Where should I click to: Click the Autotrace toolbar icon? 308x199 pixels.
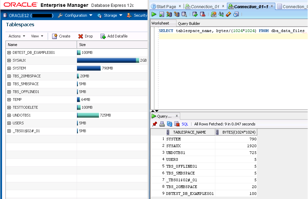tap(176, 14)
